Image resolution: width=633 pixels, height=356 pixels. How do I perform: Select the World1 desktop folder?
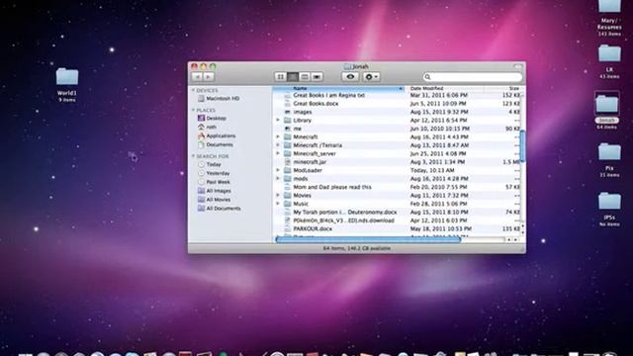67,84
